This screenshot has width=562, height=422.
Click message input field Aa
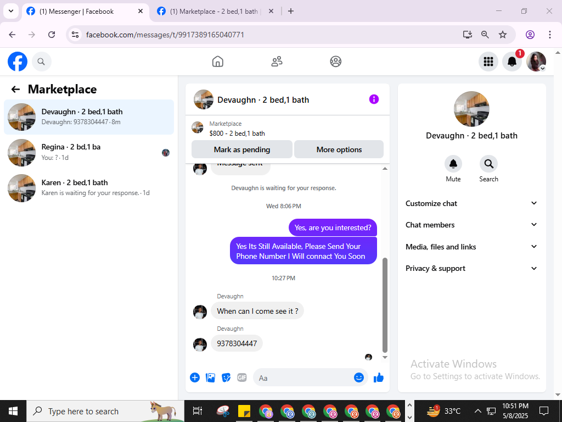coord(305,377)
